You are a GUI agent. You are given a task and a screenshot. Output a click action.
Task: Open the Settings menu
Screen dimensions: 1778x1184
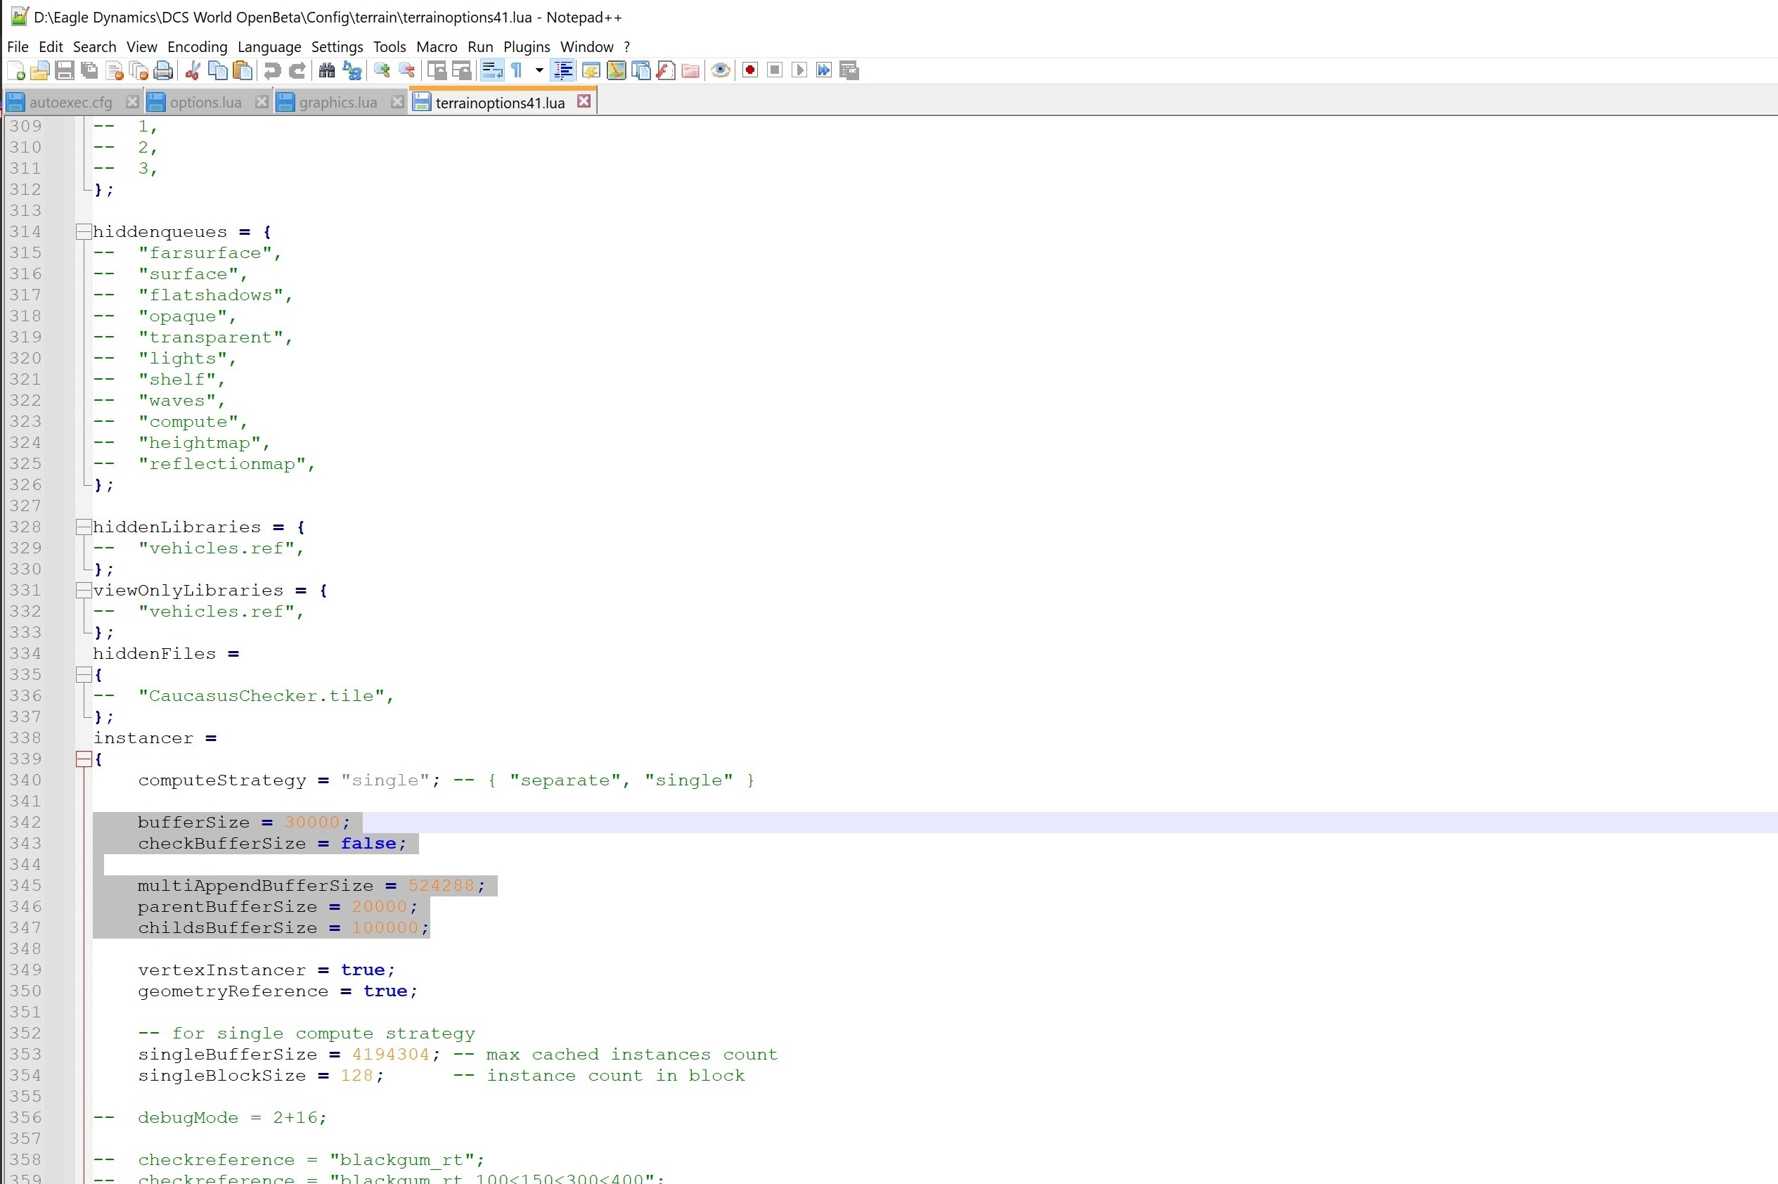click(337, 47)
